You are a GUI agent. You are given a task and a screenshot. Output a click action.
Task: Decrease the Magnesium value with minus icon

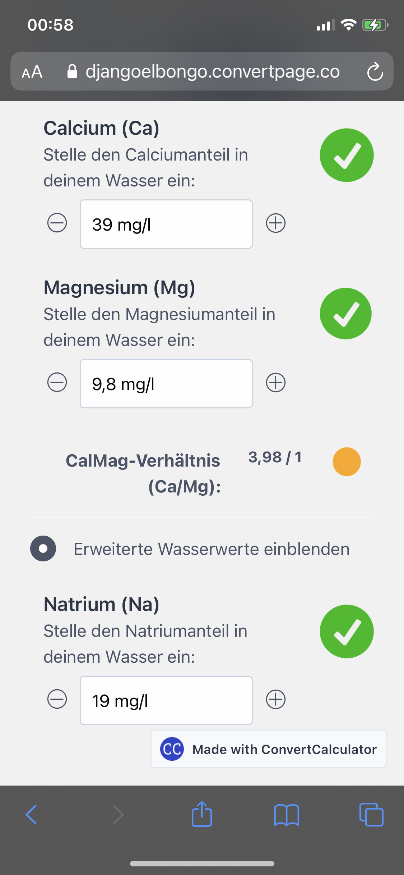[57, 382]
